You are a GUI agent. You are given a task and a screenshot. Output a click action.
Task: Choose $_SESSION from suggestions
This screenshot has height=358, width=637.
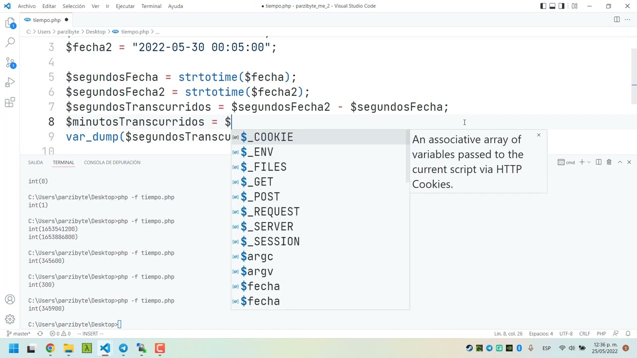(x=319, y=242)
